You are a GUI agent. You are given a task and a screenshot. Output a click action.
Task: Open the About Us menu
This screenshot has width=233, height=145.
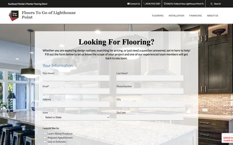click(212, 15)
